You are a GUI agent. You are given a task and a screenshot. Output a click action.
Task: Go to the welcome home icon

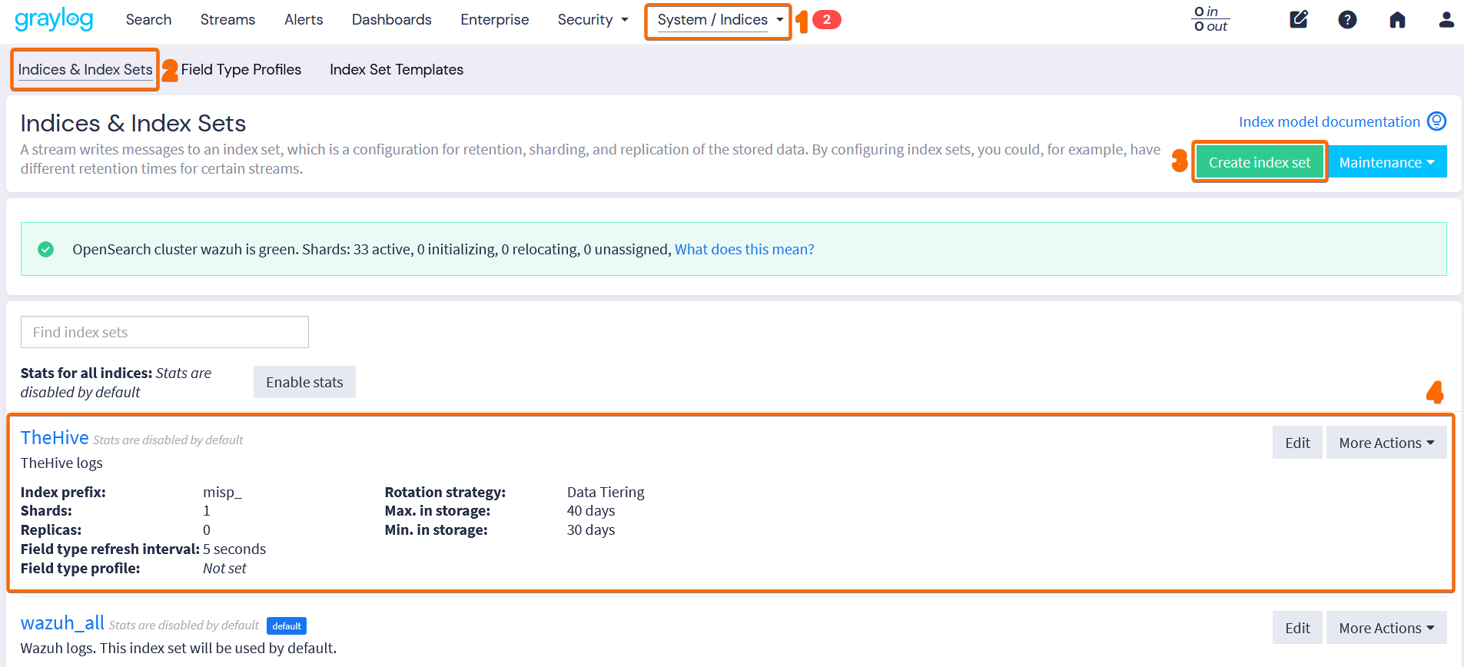coord(1397,19)
